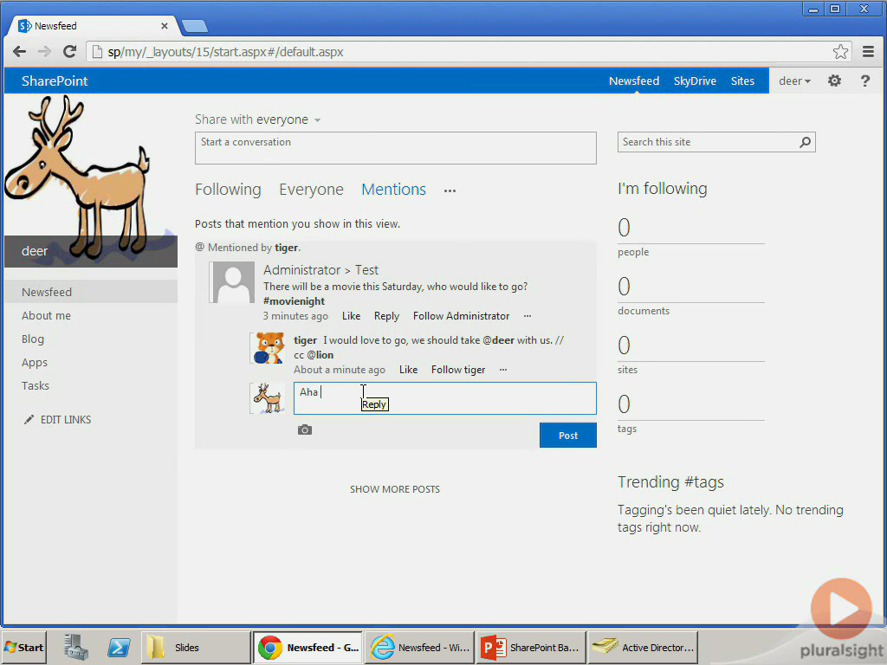
Task: Select Newsfeed in left sidebar
Action: pyautogui.click(x=90, y=292)
